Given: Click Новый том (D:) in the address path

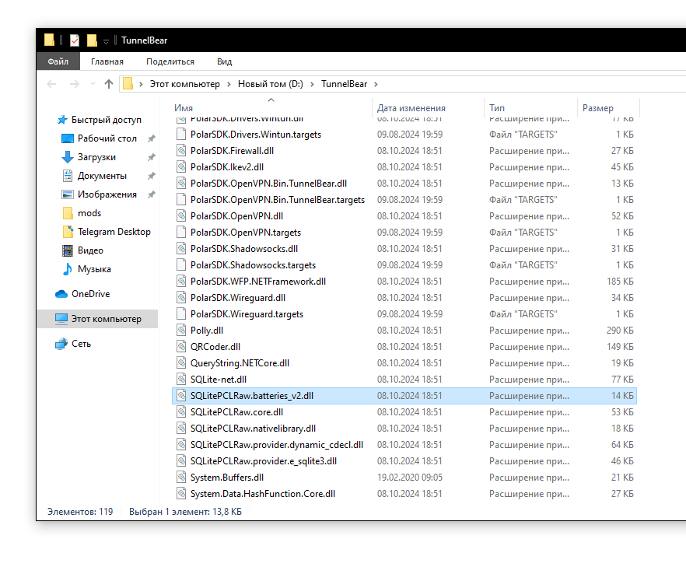Looking at the screenshot, I should coord(271,84).
